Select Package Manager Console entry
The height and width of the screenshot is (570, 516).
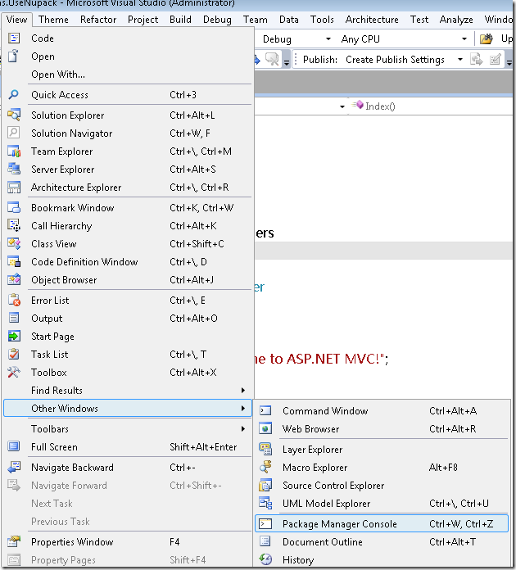382,524
